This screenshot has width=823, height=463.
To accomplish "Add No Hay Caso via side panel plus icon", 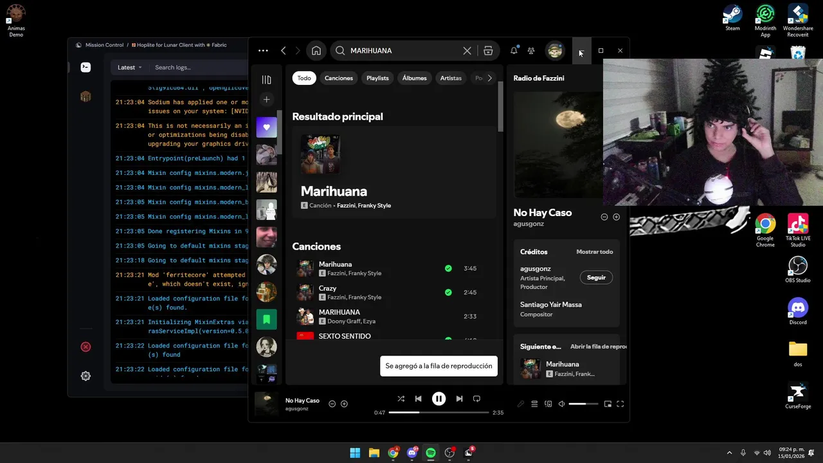I will (x=616, y=217).
